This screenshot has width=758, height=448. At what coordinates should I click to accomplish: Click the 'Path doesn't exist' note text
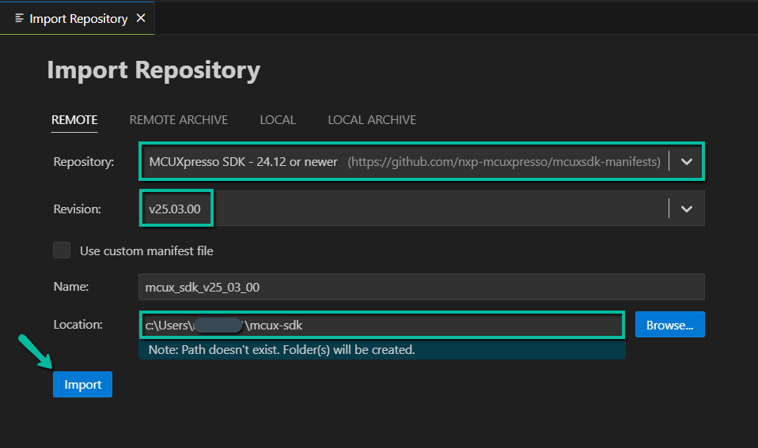click(282, 349)
